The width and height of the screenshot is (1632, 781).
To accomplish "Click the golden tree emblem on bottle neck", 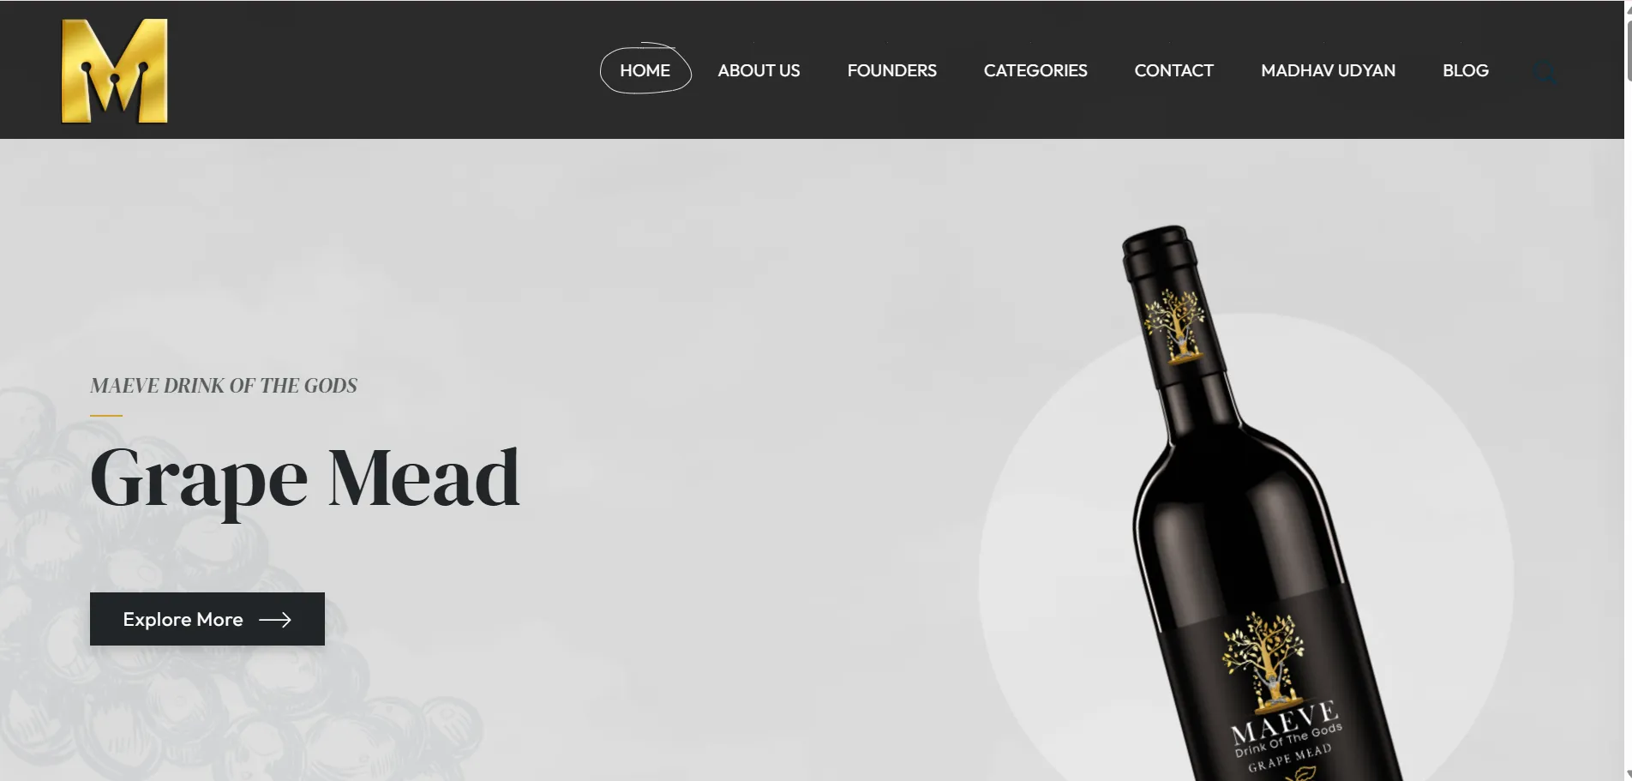I will [1175, 326].
